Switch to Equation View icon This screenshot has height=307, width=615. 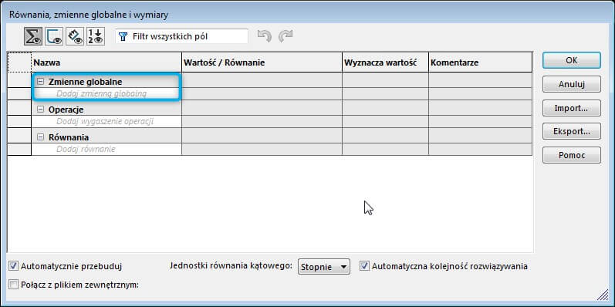coord(33,37)
